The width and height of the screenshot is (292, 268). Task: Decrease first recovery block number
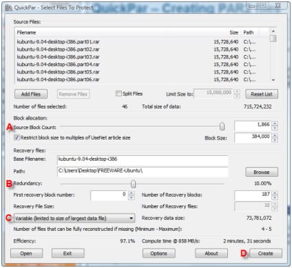(x=131, y=198)
